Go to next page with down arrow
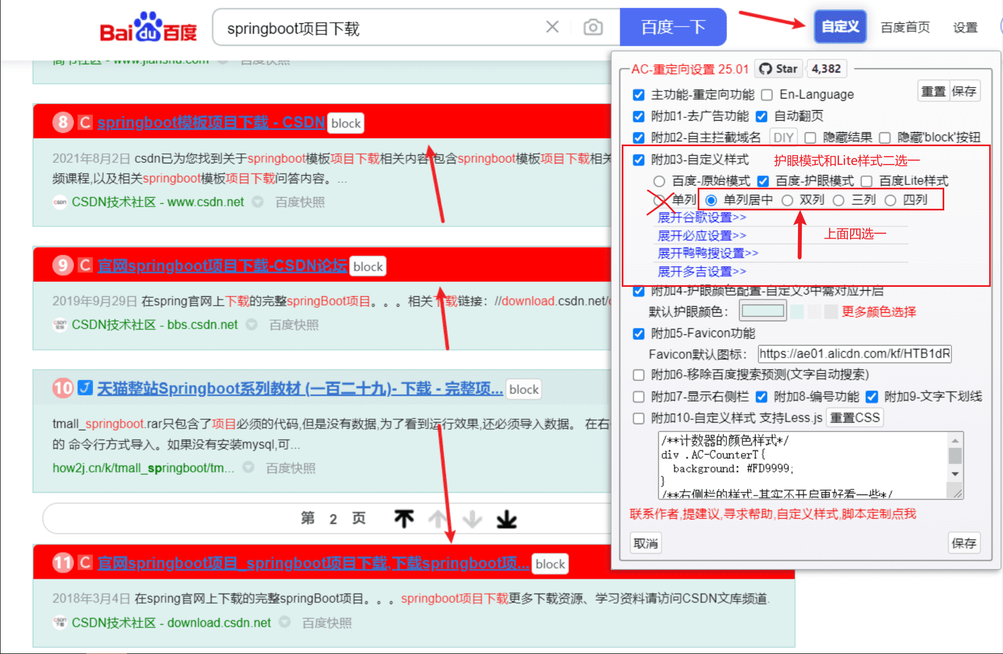The image size is (1003, 654). click(472, 519)
